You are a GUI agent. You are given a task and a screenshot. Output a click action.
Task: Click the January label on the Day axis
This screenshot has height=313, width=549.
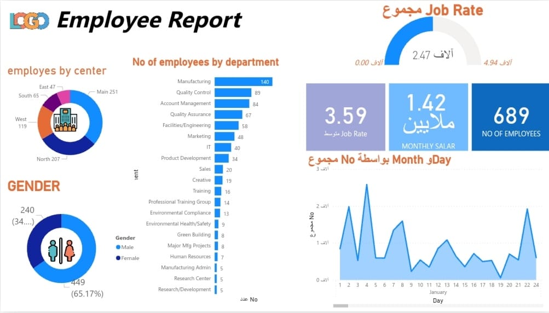coord(438,292)
